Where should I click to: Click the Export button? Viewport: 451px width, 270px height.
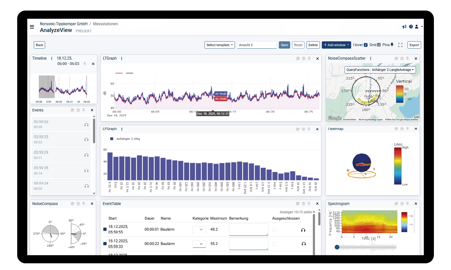pyautogui.click(x=414, y=45)
